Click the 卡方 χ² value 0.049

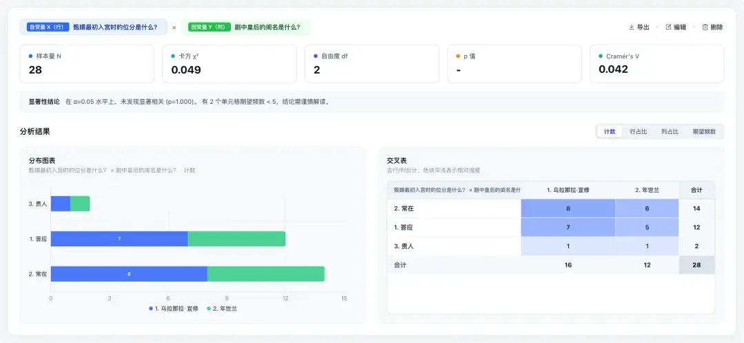[x=186, y=70]
